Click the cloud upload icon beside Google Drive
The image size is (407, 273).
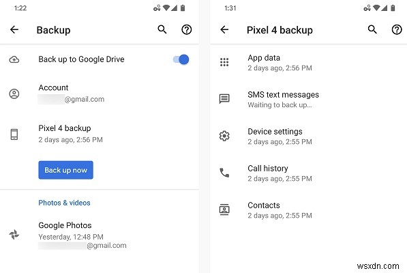[14, 59]
